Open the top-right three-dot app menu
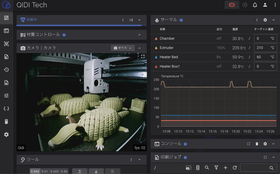The width and height of the screenshot is (280, 174). [275, 5]
